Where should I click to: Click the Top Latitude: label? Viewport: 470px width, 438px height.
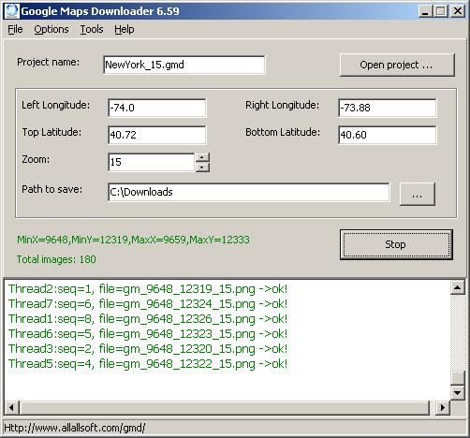click(51, 132)
